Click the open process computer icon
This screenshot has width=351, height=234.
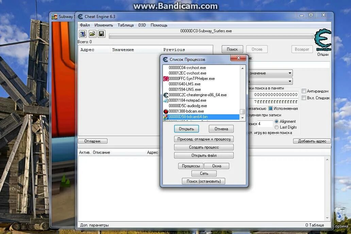(83, 34)
